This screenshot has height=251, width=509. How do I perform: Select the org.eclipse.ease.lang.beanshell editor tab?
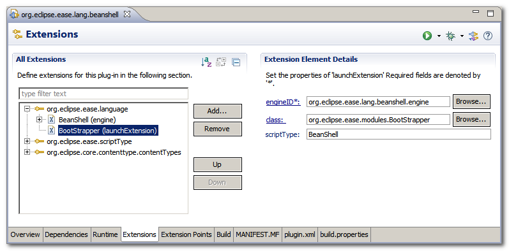click(70, 15)
